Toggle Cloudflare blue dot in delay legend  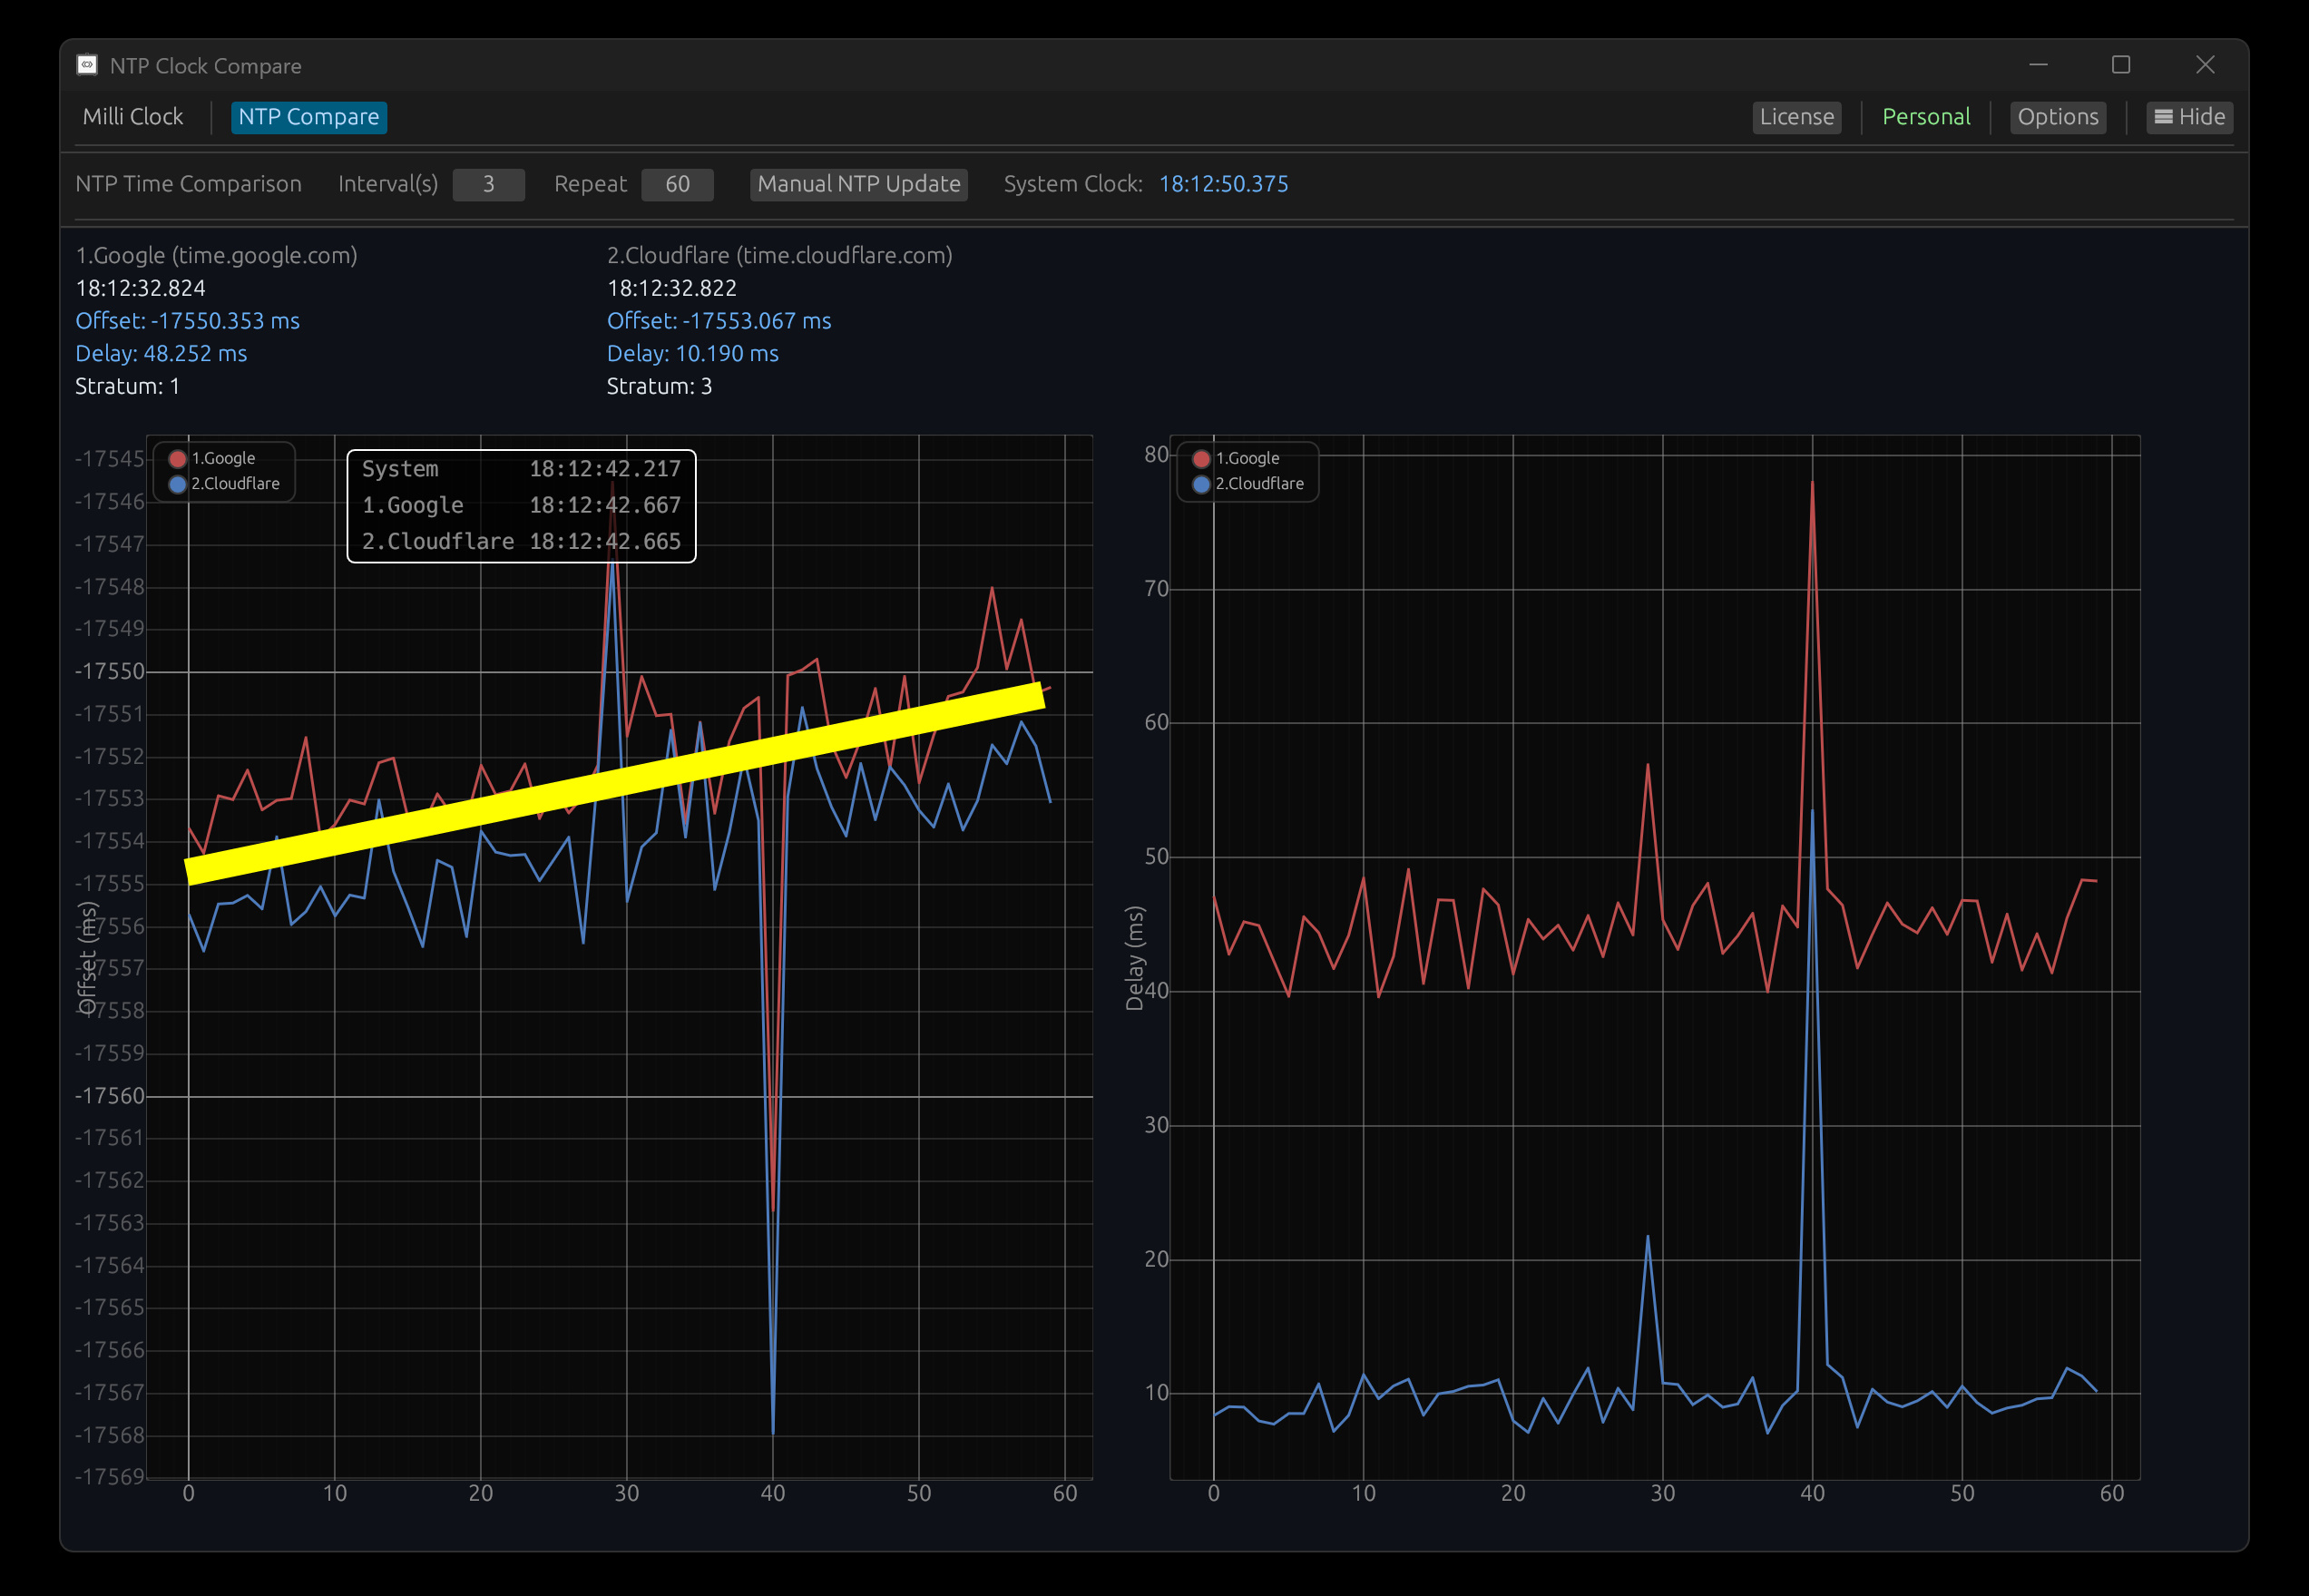click(x=1201, y=484)
